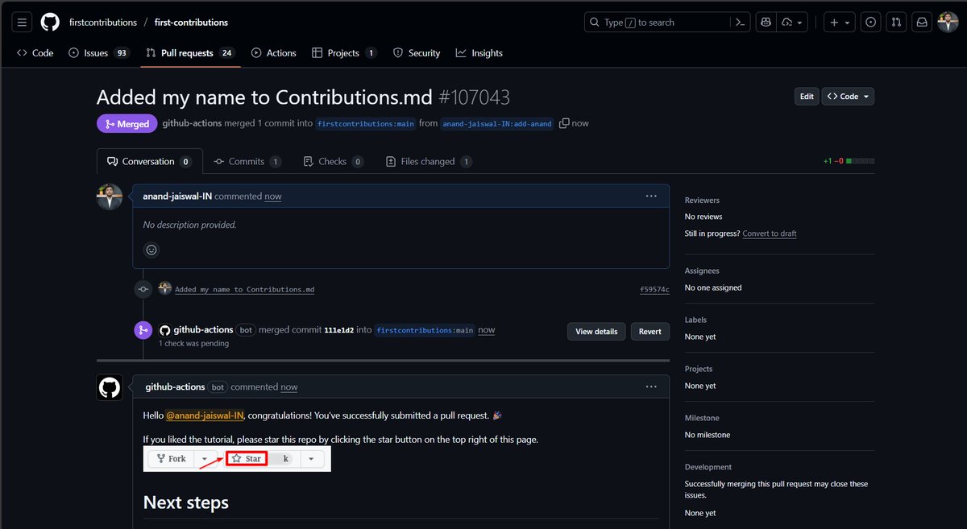This screenshot has height=529, width=967.
Task: Click the diff stat blocks near +1 -0
Action: 859,161
